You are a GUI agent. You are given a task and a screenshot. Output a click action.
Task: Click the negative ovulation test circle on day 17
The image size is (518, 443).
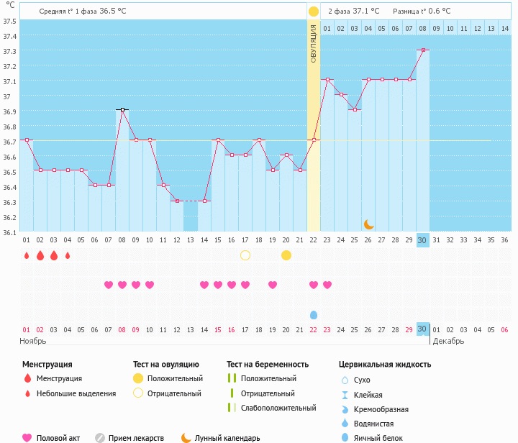pyautogui.click(x=245, y=255)
